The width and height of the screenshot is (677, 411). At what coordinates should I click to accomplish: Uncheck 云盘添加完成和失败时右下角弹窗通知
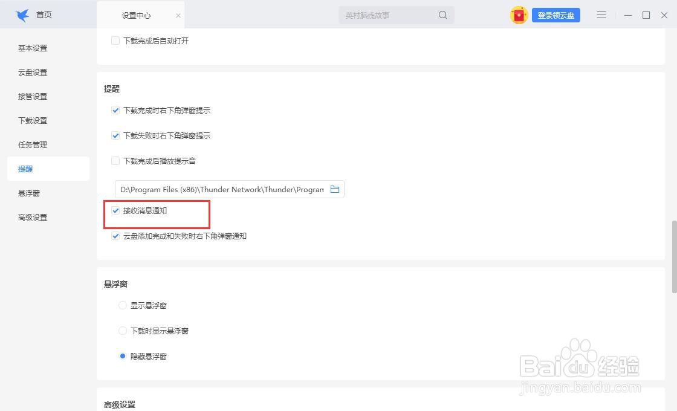tap(115, 236)
